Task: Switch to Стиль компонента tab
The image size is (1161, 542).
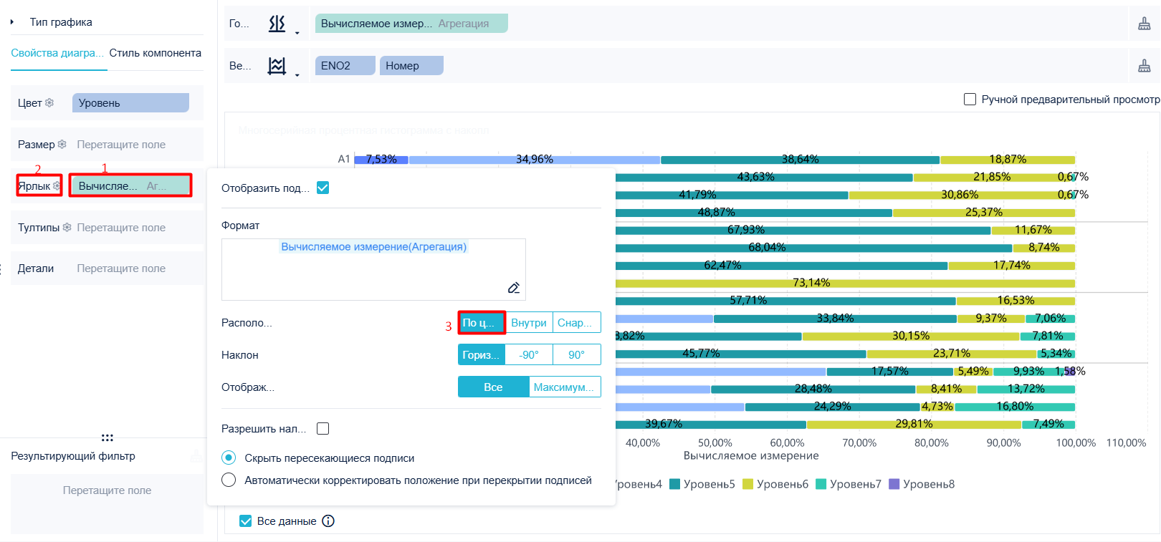Action: pyautogui.click(x=156, y=53)
